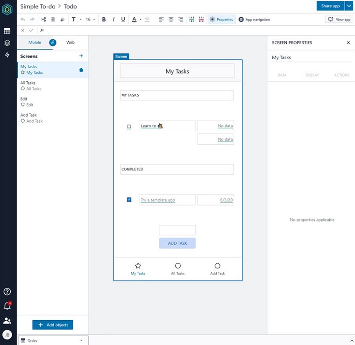This screenshot has height=345, width=355.
Task: Open the Builder layers icon in sidebar
Action: [x=7, y=43]
